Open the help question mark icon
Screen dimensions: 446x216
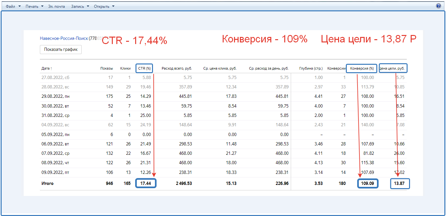tap(439, 6)
